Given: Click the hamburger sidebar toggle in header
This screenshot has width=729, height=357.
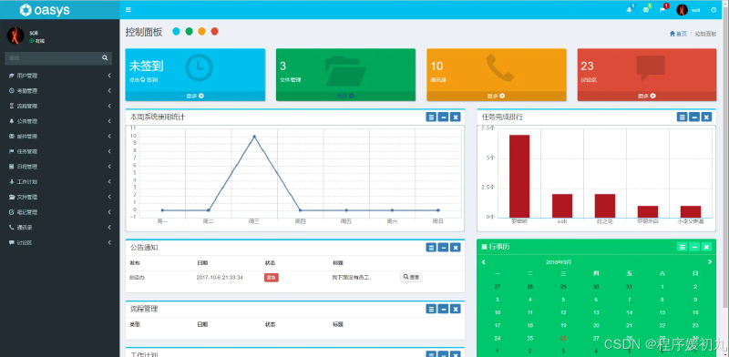Looking at the screenshot, I should tap(128, 10).
